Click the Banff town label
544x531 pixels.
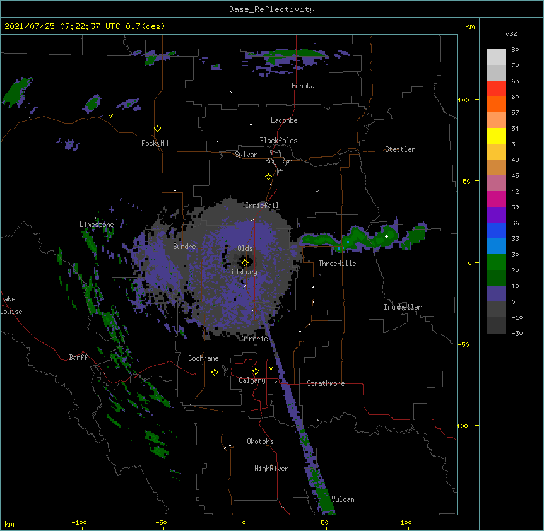tap(78, 358)
